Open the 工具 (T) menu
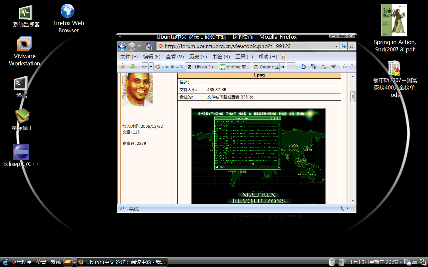This screenshot has height=267, width=428. (244, 57)
